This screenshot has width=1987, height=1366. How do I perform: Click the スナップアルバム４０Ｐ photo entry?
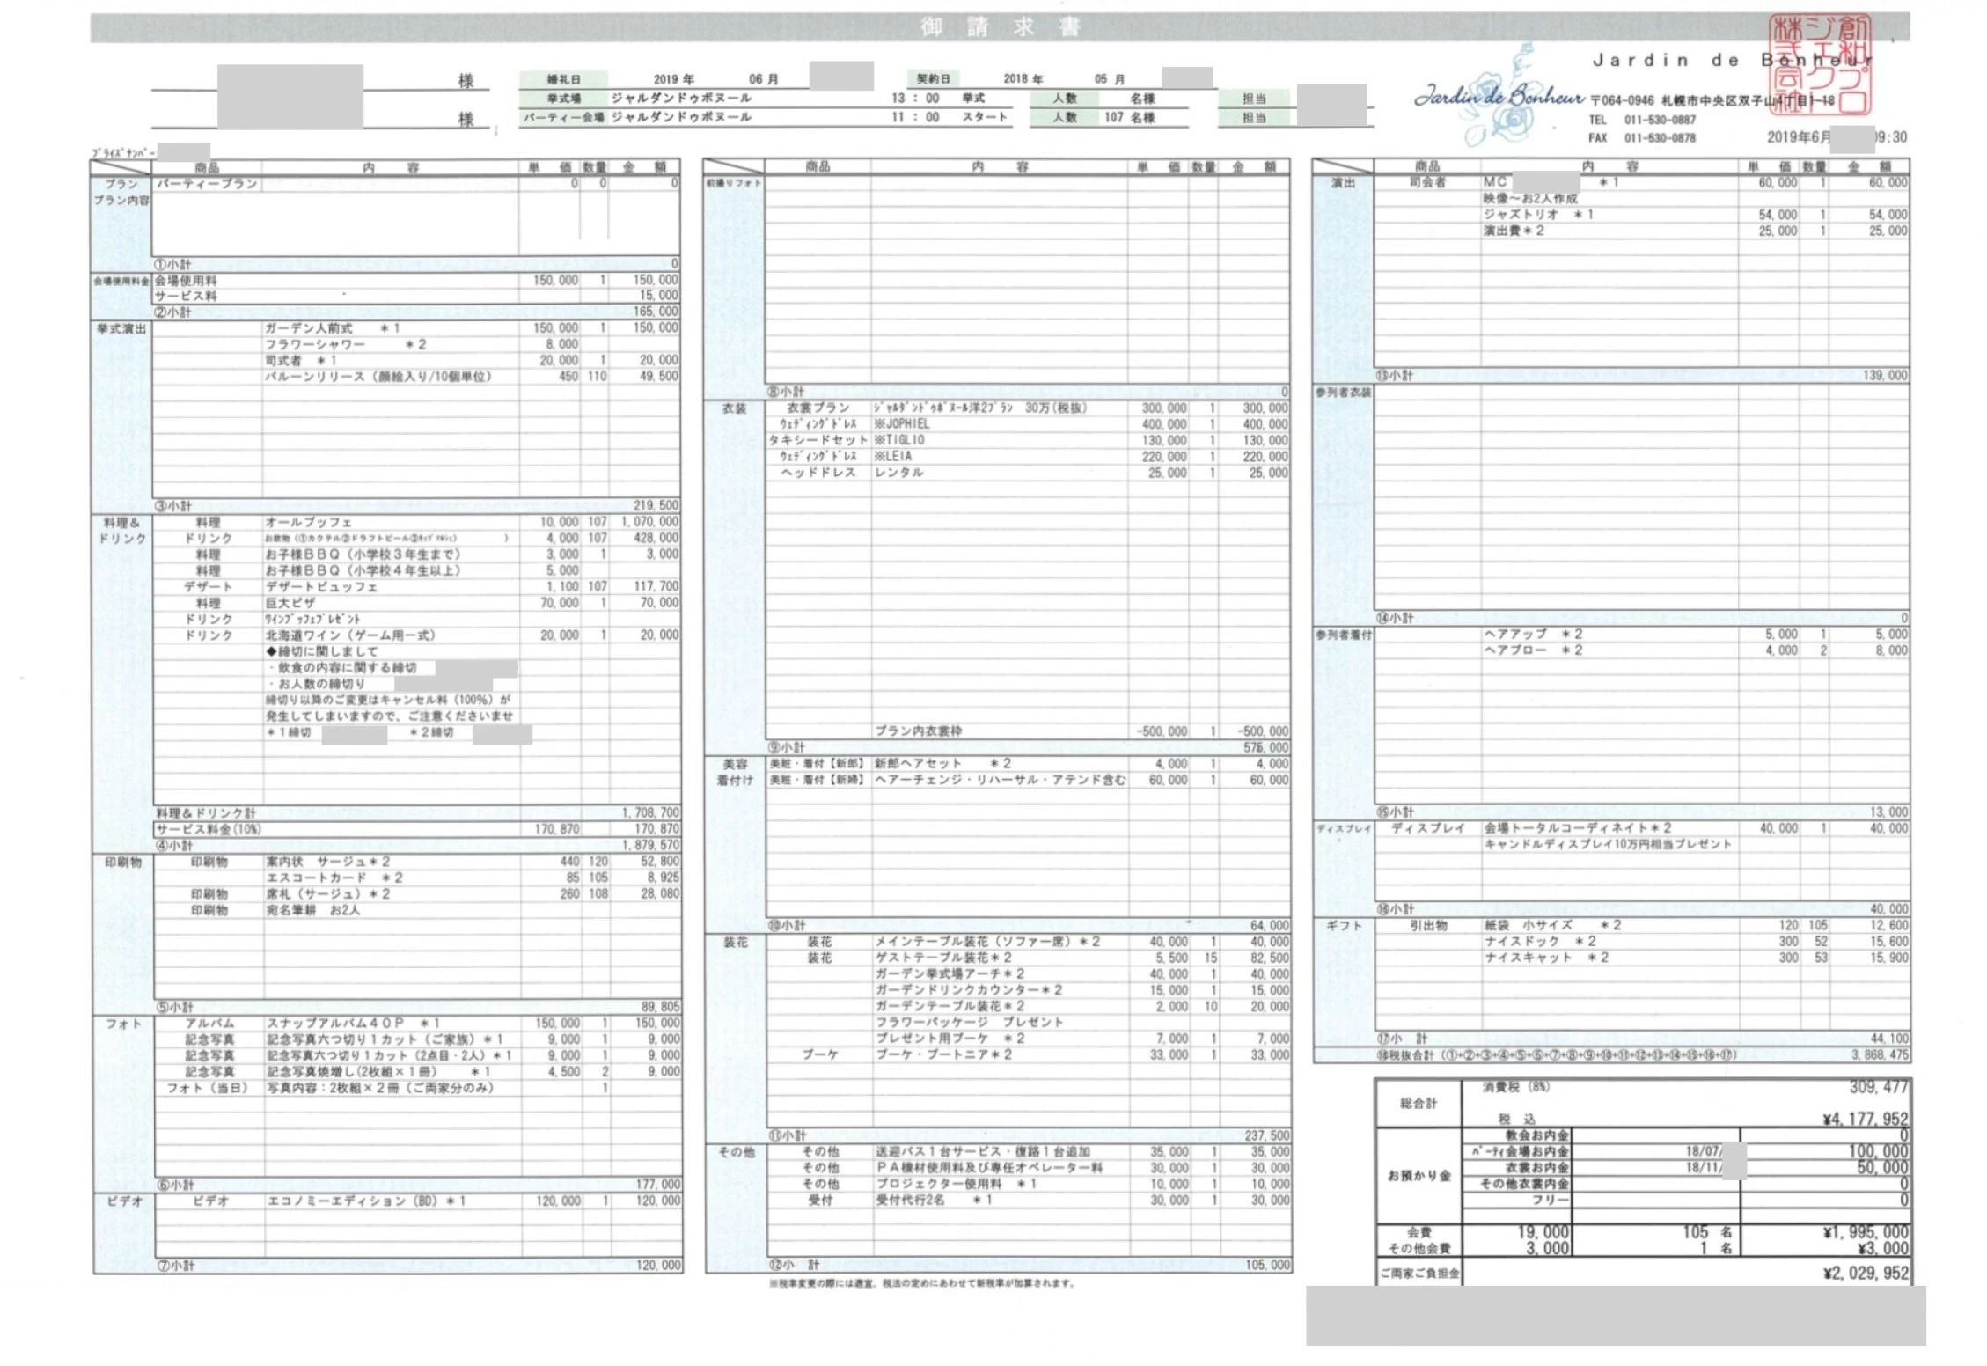[335, 1024]
